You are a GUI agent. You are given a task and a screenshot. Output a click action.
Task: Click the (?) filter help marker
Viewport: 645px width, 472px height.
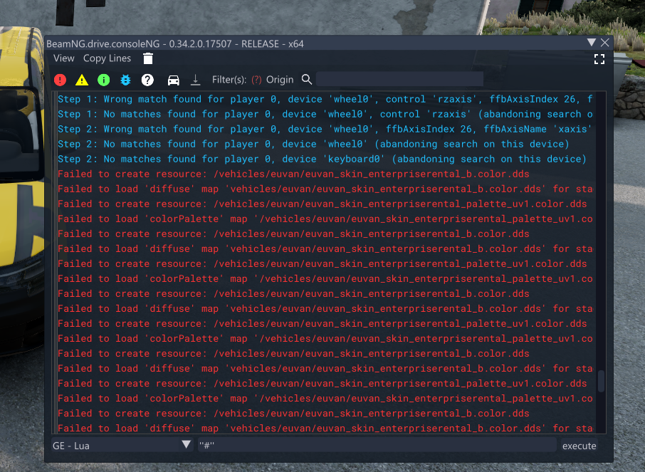tap(256, 80)
